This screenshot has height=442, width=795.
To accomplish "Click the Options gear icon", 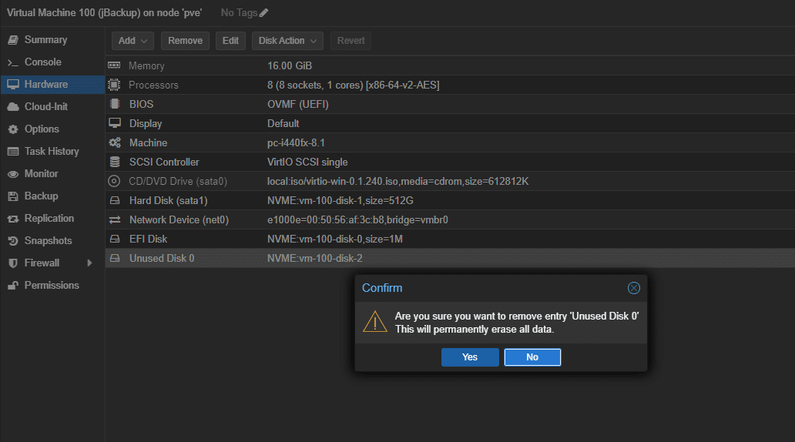I will (x=13, y=129).
